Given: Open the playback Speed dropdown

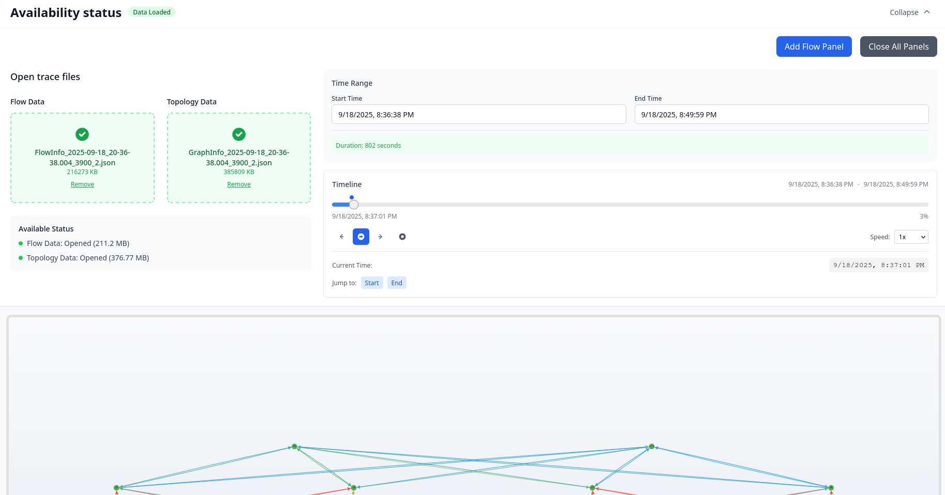Looking at the screenshot, I should click(x=911, y=237).
